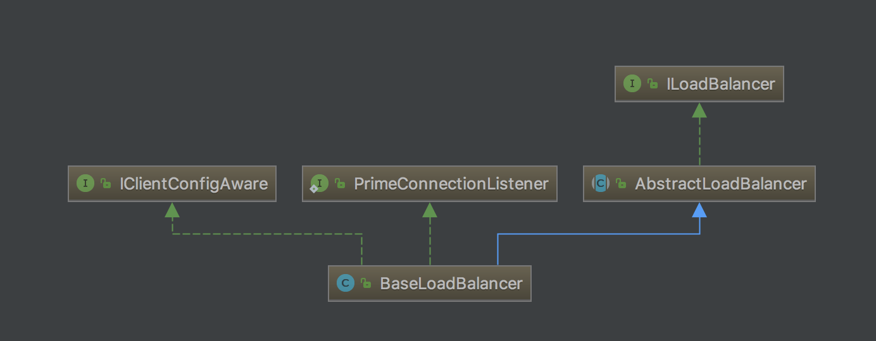Select the IClientConfigAware label text
This screenshot has height=341, width=876.
194,184
